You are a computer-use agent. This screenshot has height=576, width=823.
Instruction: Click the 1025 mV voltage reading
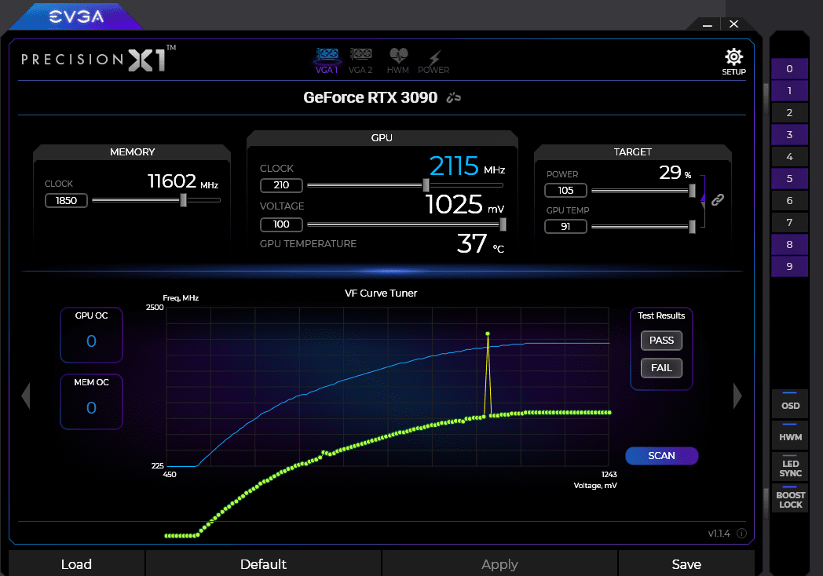point(465,205)
